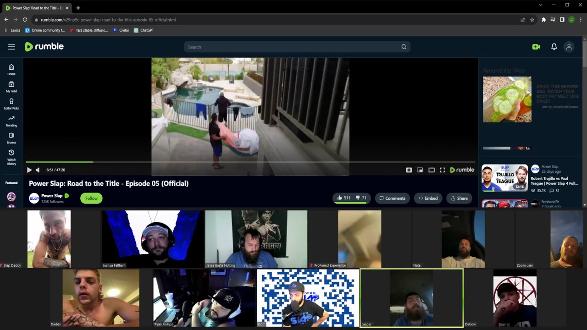
Task: Select Dom's Power Slap video tile
Action: tap(308, 298)
